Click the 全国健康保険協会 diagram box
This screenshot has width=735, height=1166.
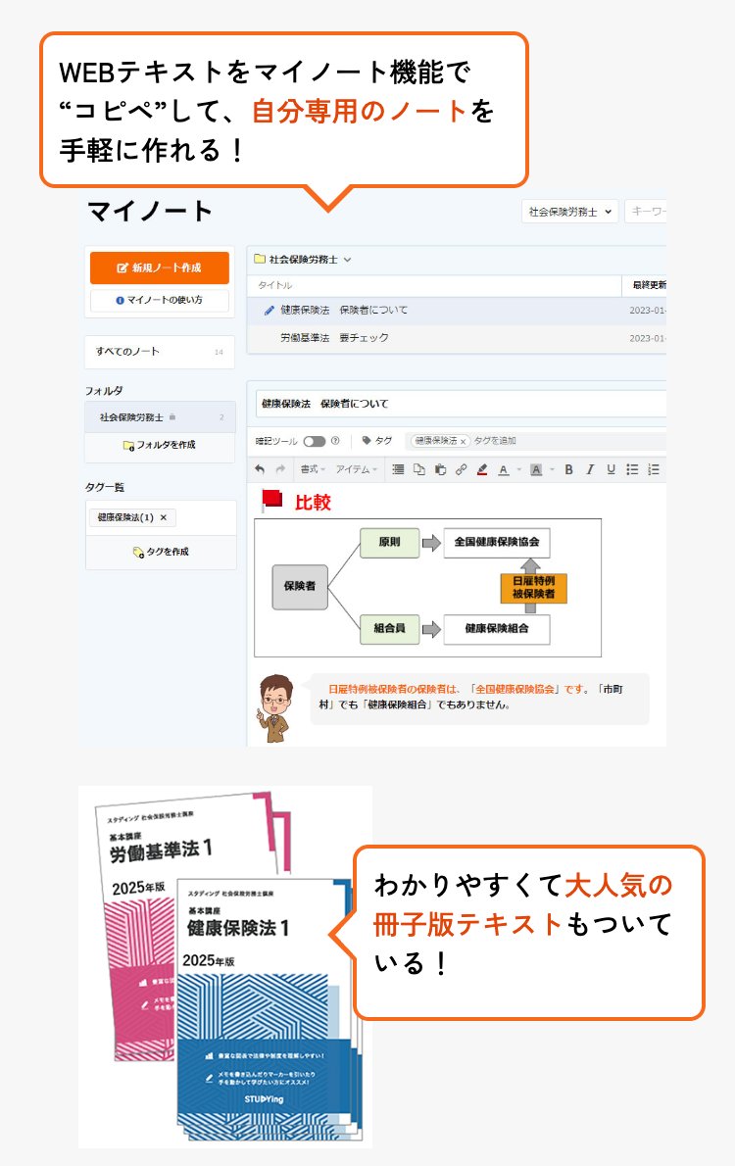(497, 542)
